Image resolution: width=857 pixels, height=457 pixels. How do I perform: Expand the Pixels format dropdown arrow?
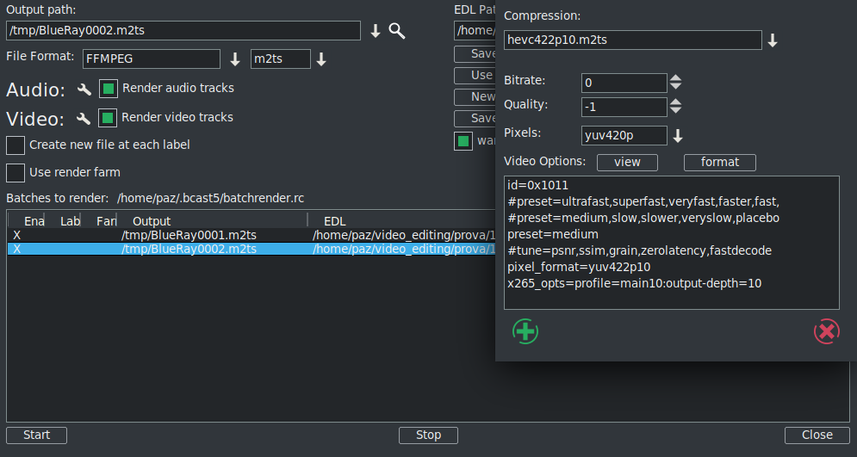(678, 136)
